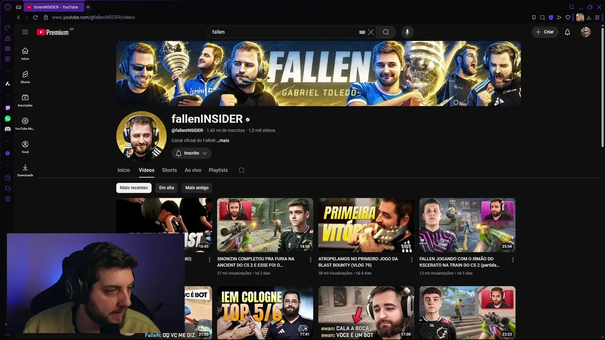Open History clock icon in browser sidebar
Image resolution: width=605 pixels, height=340 pixels.
tap(8, 178)
